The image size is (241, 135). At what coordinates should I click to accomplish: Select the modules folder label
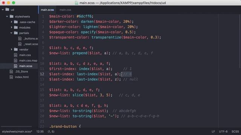click(25, 27)
